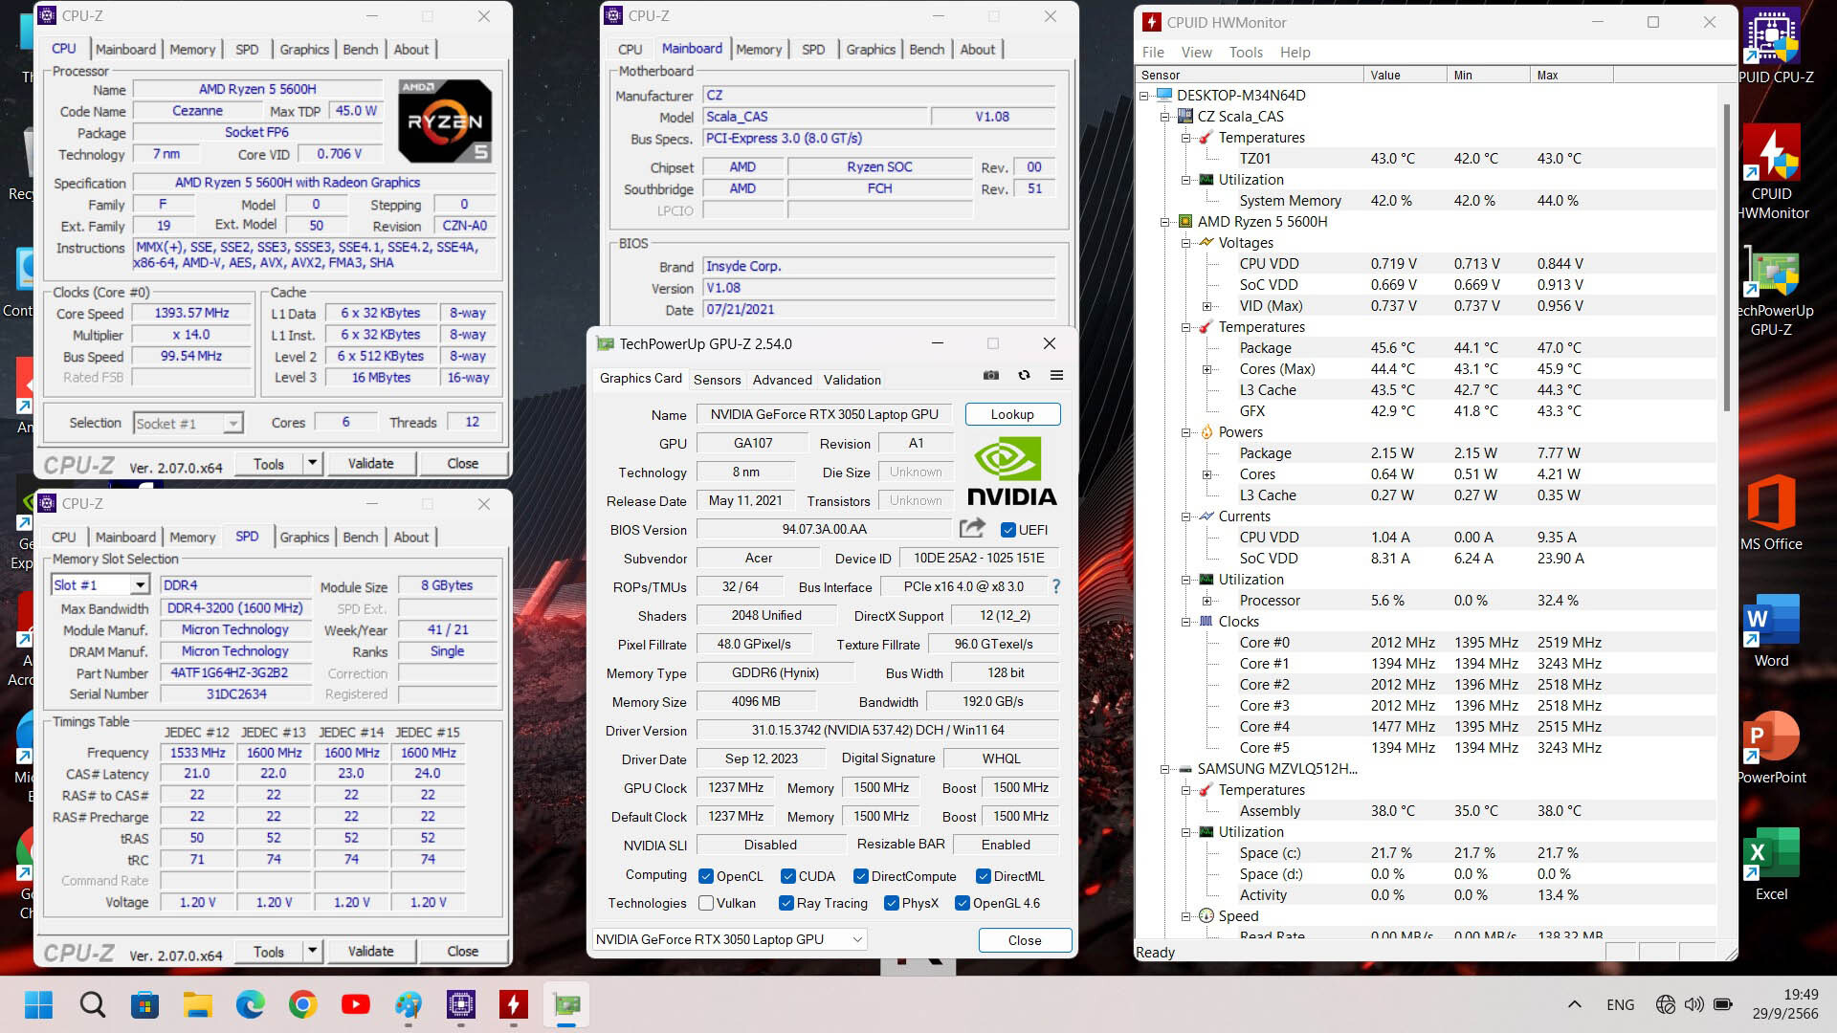This screenshot has height=1033, width=1837.
Task: Open Excel desktop shortcut
Action: point(1772,865)
